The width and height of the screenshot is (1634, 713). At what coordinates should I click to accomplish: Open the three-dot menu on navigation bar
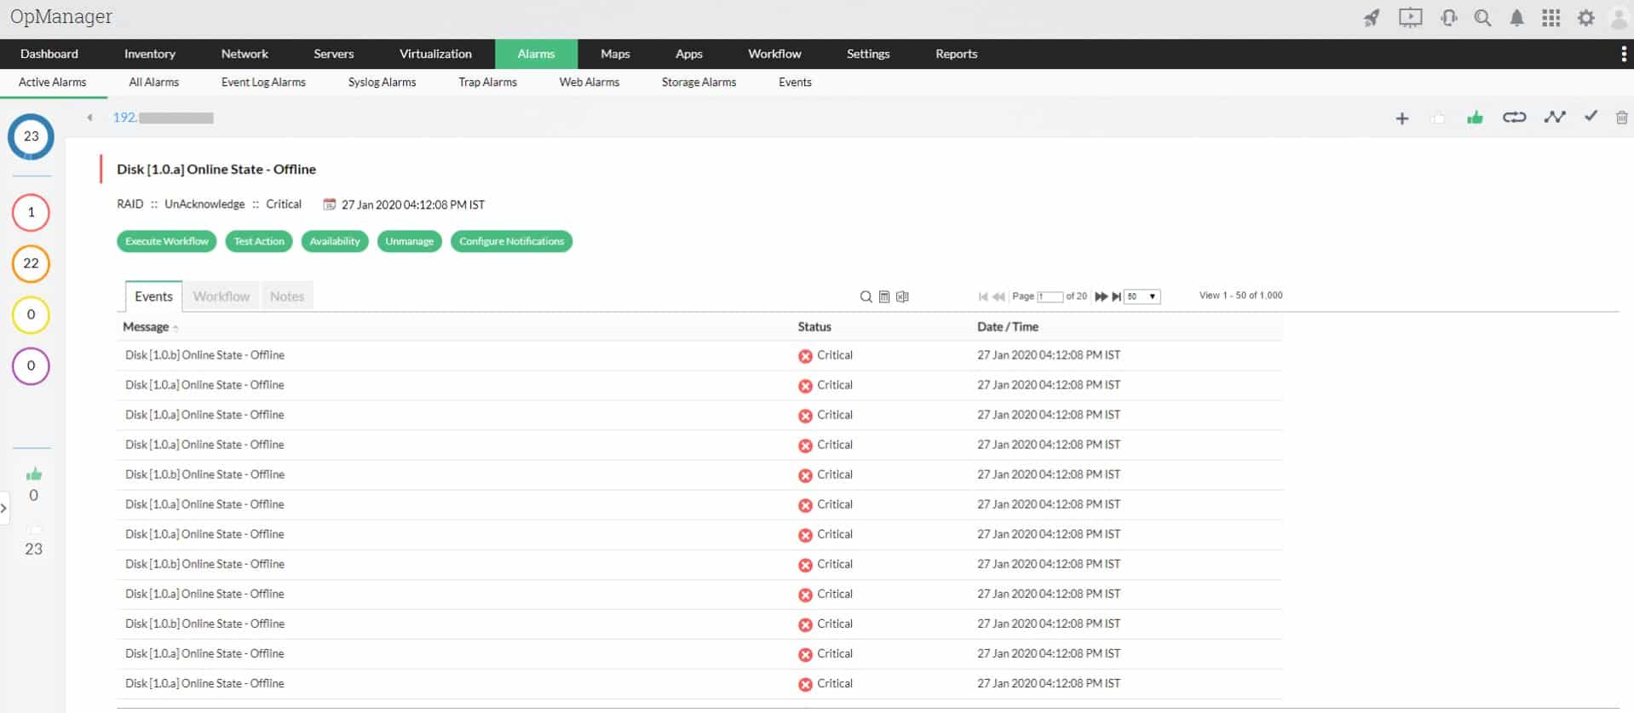coord(1624,54)
